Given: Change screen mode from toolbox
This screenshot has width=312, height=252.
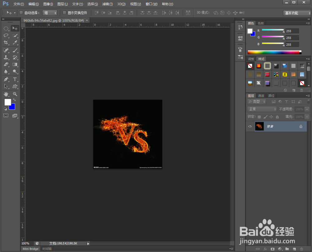Looking at the screenshot, I should [x=15, y=116].
